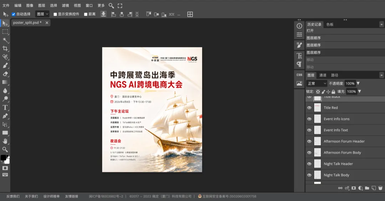Viewport: 385px width, 201px height.
Task: Open the 滤镜 menu
Action: (65, 5)
